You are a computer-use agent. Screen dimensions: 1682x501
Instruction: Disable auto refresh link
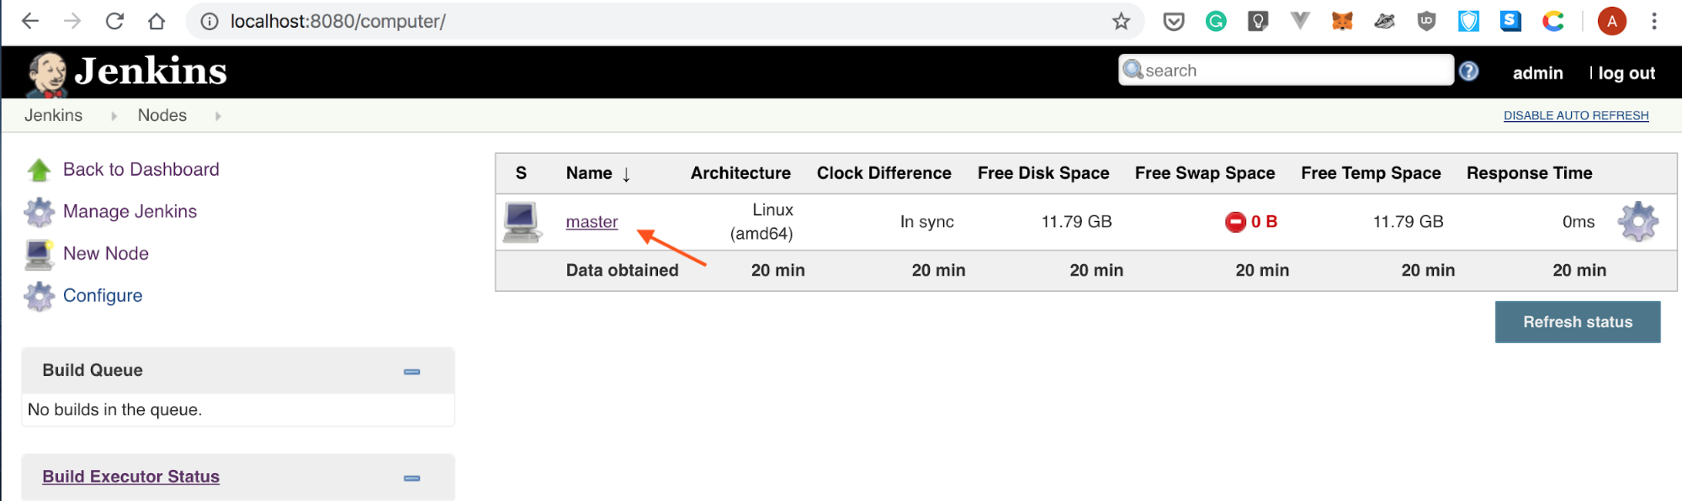coord(1576,116)
